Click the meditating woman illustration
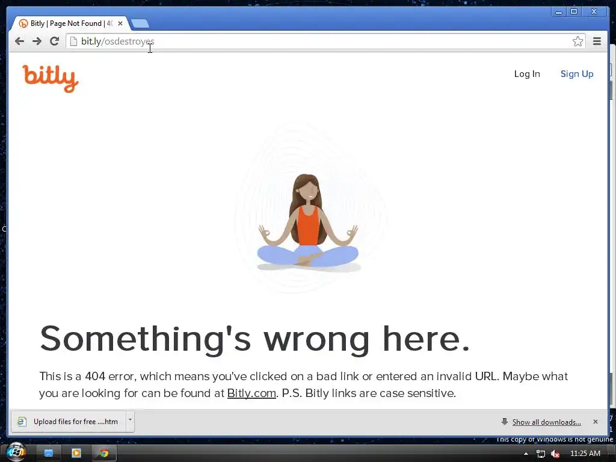This screenshot has height=462, width=616. point(309,222)
